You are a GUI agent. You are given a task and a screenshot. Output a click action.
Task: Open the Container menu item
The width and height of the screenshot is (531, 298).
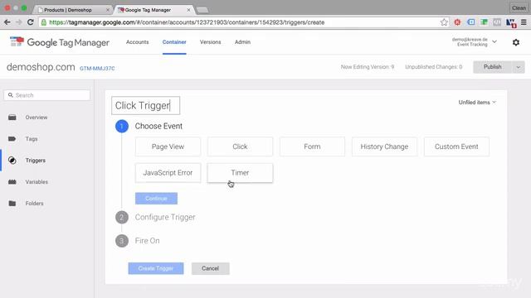(174, 42)
